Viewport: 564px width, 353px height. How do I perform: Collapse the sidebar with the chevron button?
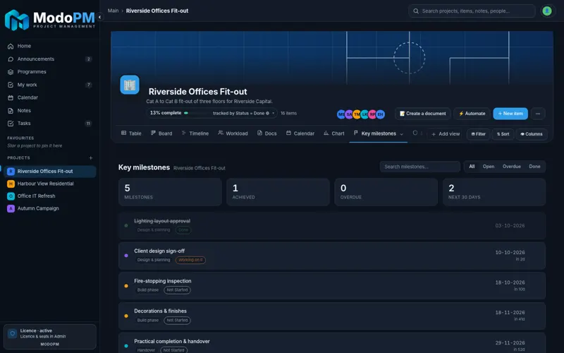[99, 17]
